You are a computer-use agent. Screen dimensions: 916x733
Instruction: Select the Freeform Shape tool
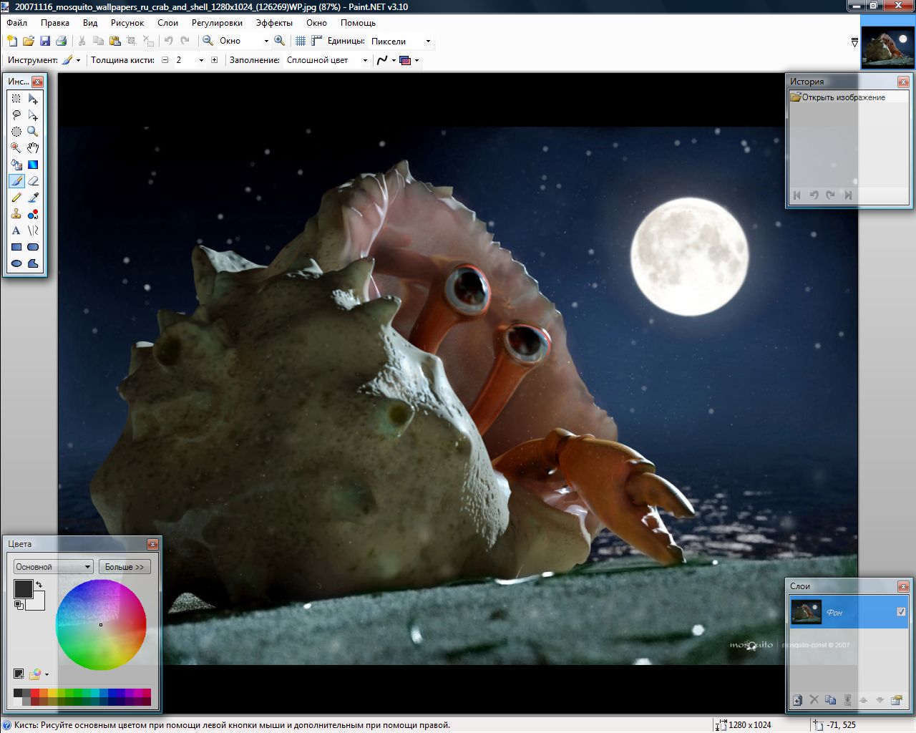[33, 263]
